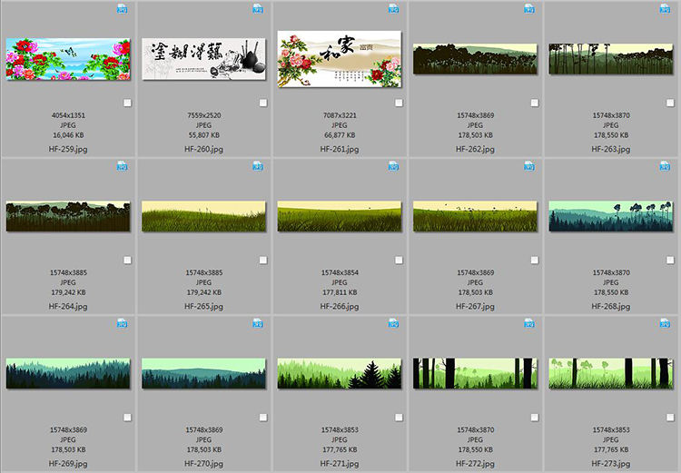The width and height of the screenshot is (681, 473).
Task: Click the file type badge above HF-271.jpg
Action: coord(393,322)
